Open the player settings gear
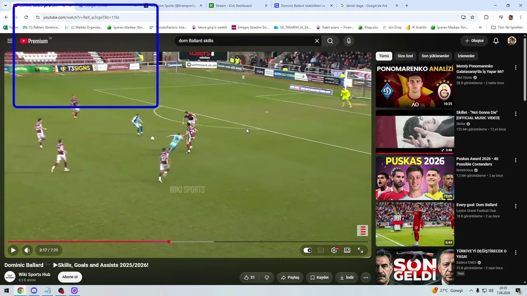The image size is (527, 296). 334,250
